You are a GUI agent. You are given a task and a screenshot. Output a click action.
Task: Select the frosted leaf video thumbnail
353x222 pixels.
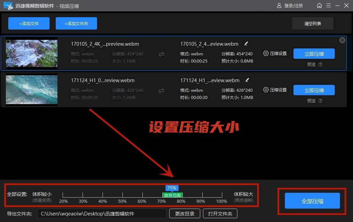[32, 53]
